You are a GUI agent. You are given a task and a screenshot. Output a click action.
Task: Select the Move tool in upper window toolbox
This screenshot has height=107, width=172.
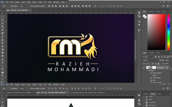(2, 13)
